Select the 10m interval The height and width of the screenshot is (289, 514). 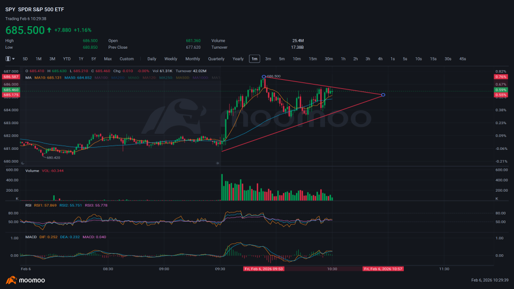click(x=297, y=59)
